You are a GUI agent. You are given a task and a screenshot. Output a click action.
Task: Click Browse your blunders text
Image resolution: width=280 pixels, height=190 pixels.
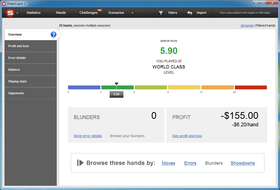[x=127, y=136]
